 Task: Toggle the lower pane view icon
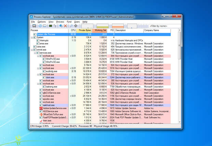click(44, 26)
